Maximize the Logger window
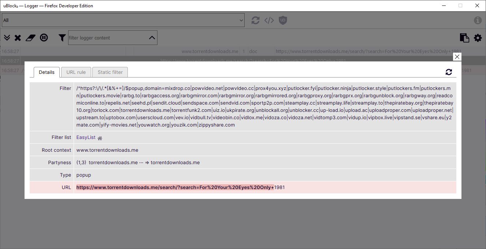The height and width of the screenshot is (249, 486). click(460, 6)
